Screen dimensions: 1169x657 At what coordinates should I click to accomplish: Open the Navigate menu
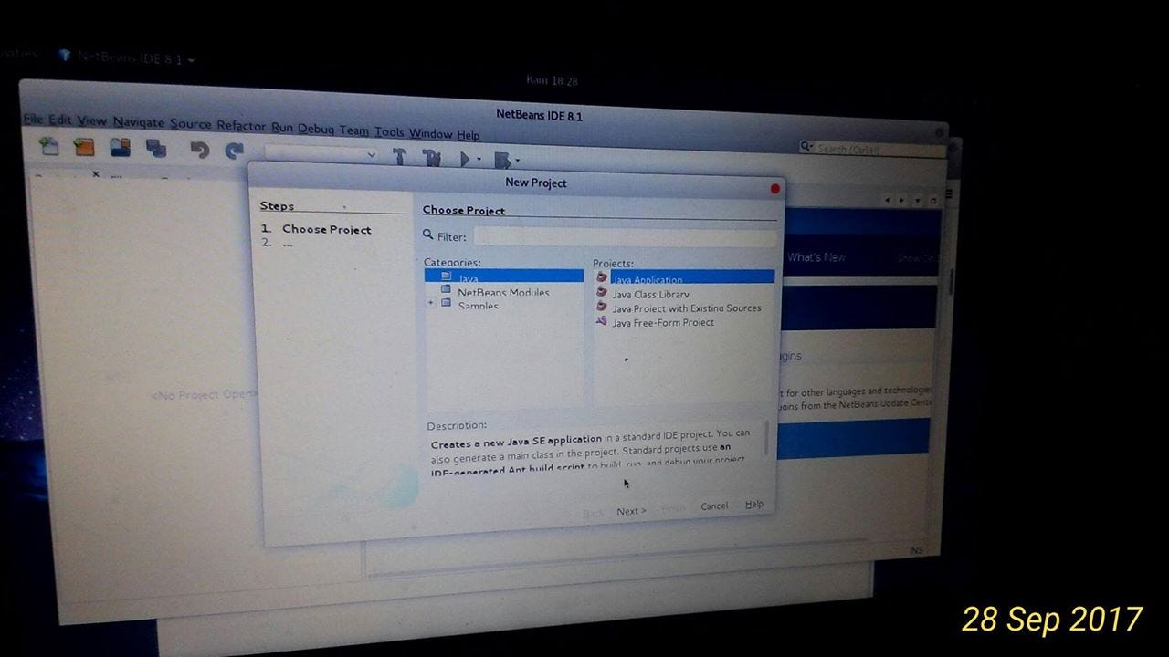point(139,123)
